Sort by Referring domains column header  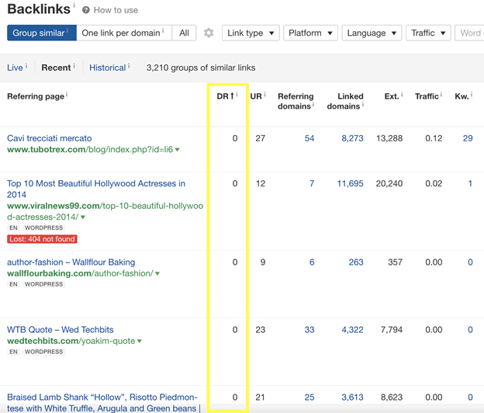(296, 101)
